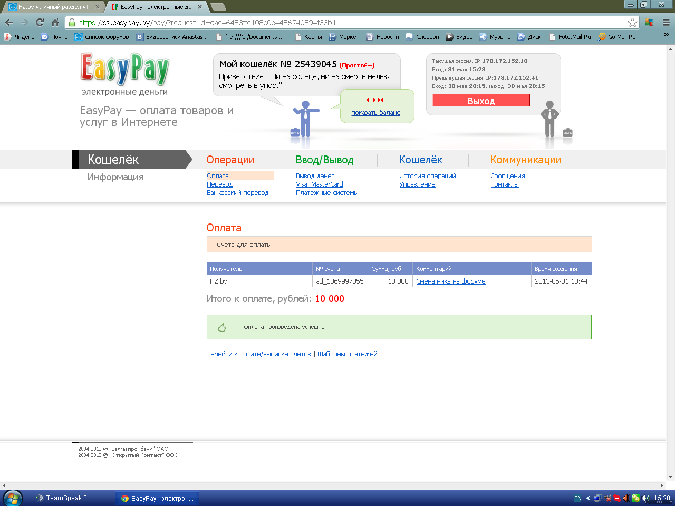The height and width of the screenshot is (506, 675).
Task: Open the Почта bookmark
Action: click(x=54, y=37)
